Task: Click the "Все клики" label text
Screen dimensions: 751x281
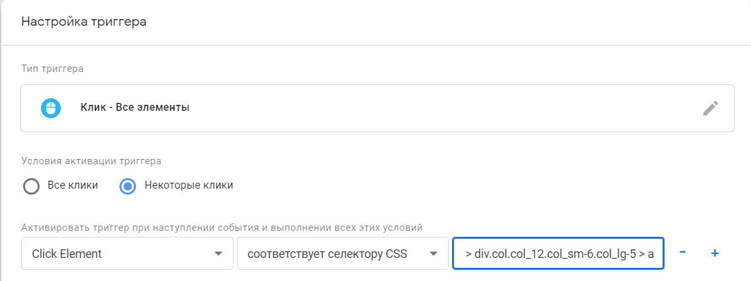Action: pos(73,185)
